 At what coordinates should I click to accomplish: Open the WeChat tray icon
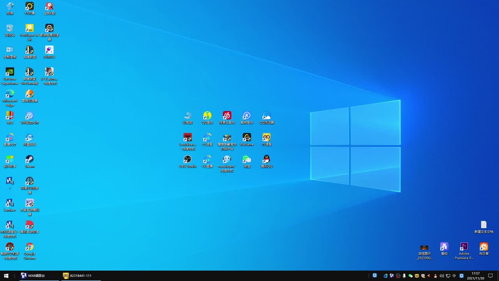[x=411, y=276]
